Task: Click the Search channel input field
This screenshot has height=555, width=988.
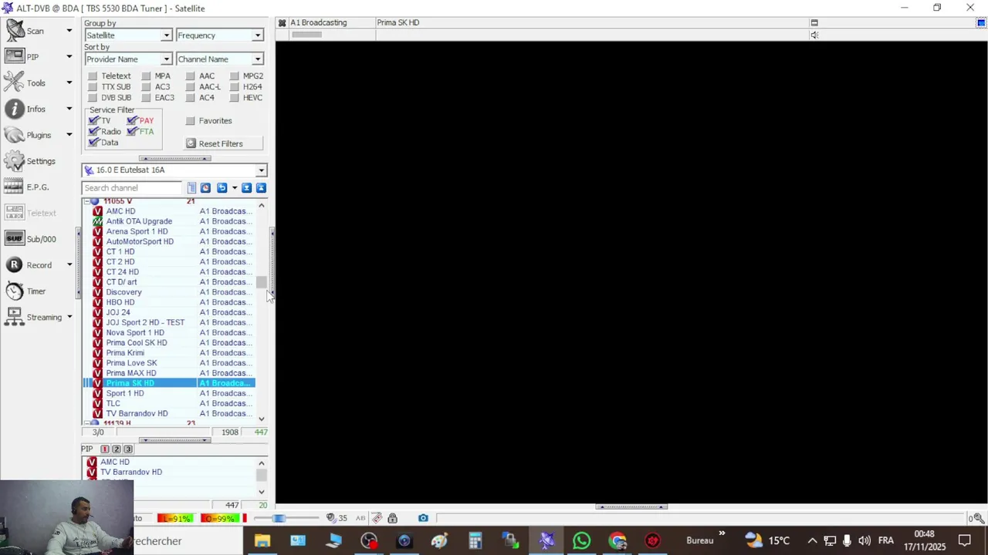Action: pos(133,188)
